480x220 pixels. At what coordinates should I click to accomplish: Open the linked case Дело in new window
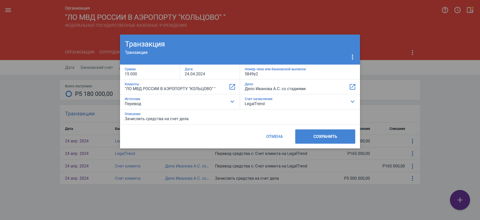point(352,87)
